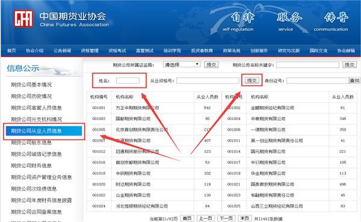The height and width of the screenshot is (222, 361).
Task: Open the 协会邮箱 navigation item
Action: [x=346, y=50]
